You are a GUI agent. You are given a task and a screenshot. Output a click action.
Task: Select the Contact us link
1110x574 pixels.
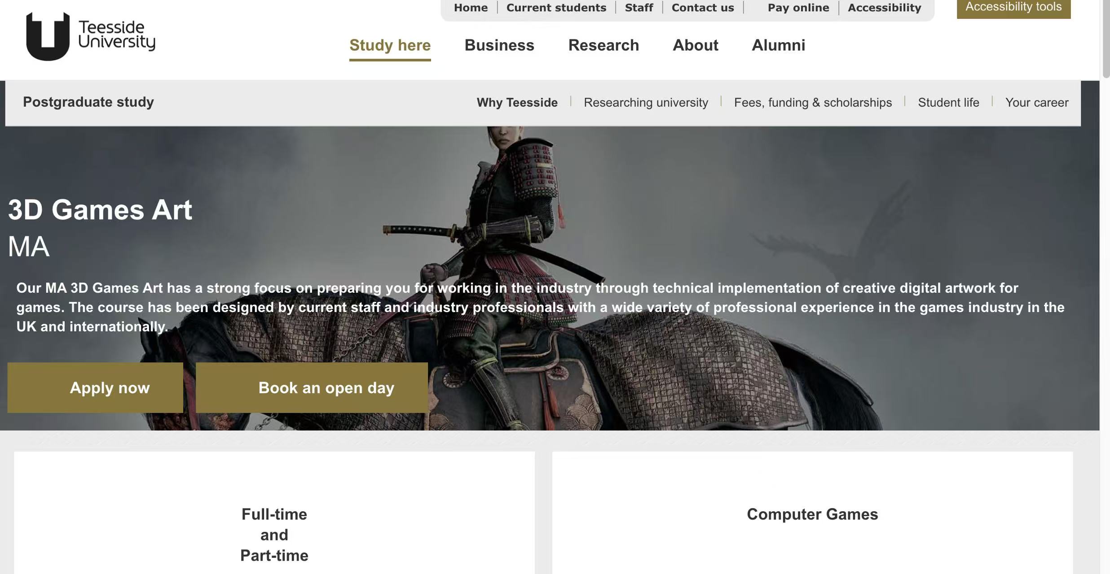[702, 8]
